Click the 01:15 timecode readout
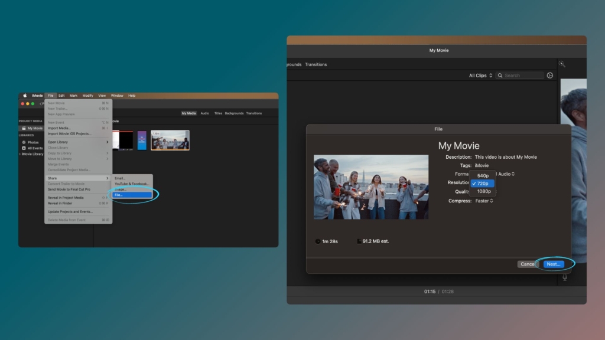 point(430,292)
